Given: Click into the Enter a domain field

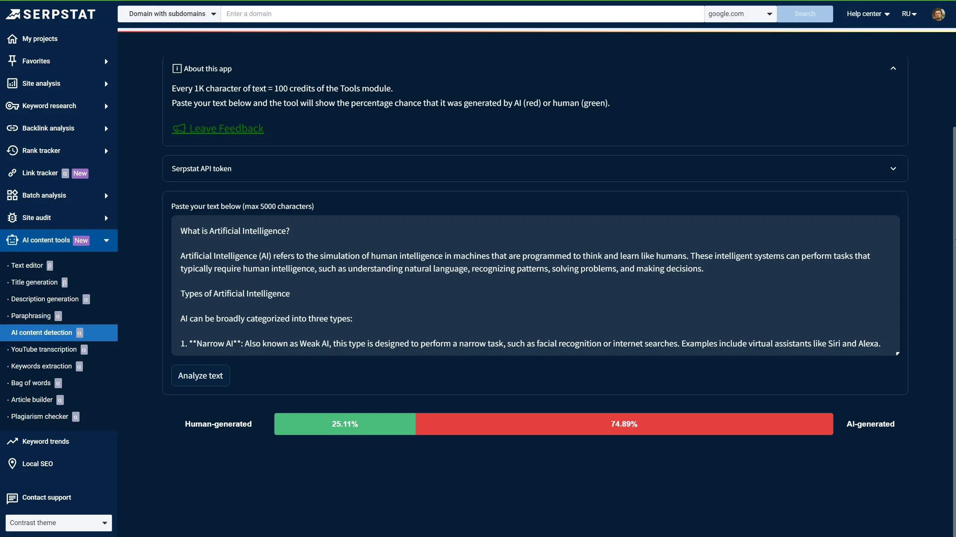Looking at the screenshot, I should pos(462,14).
